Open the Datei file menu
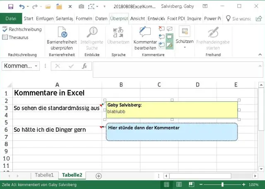Screen dimensions: 265x189 point(11,19)
